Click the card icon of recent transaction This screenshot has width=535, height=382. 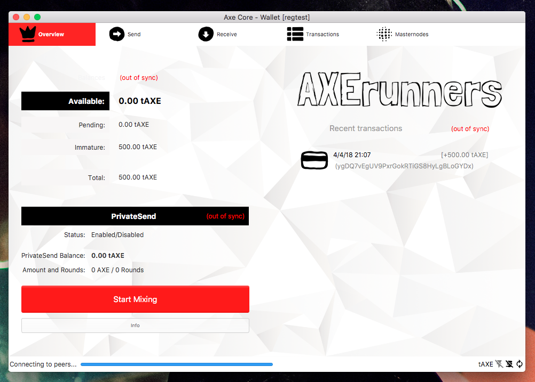click(x=314, y=160)
